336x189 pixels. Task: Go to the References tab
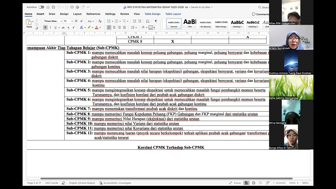tap(93, 14)
